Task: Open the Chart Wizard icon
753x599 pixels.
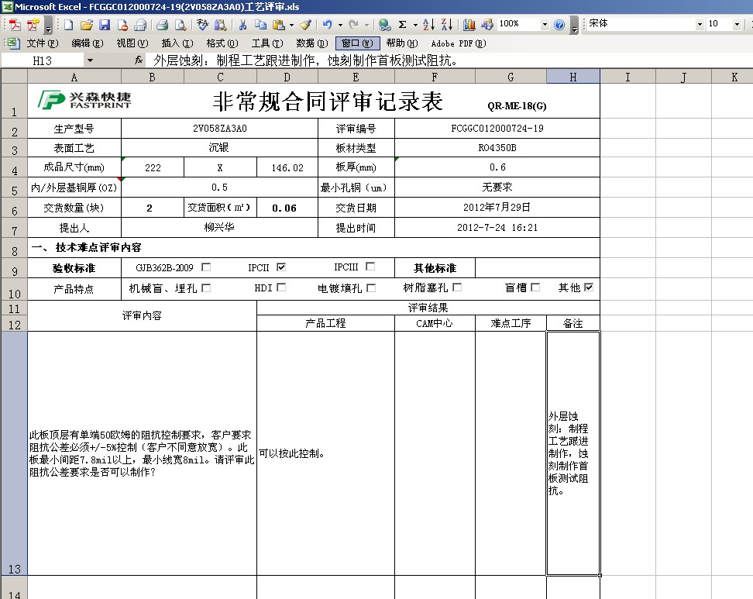Action: tap(469, 25)
